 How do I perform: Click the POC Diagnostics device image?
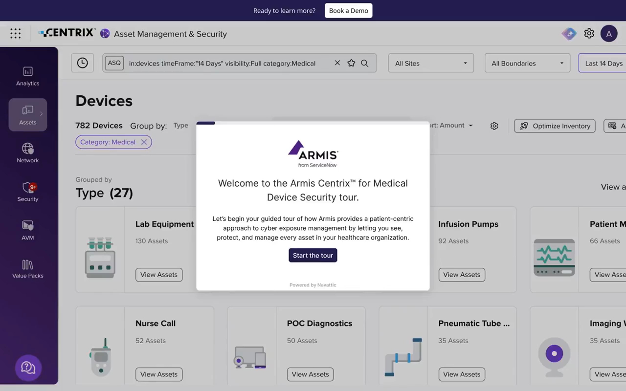[250, 357]
